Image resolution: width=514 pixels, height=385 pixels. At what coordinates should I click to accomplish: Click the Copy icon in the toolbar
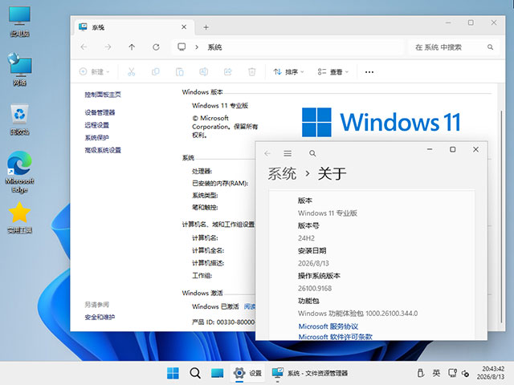point(155,71)
